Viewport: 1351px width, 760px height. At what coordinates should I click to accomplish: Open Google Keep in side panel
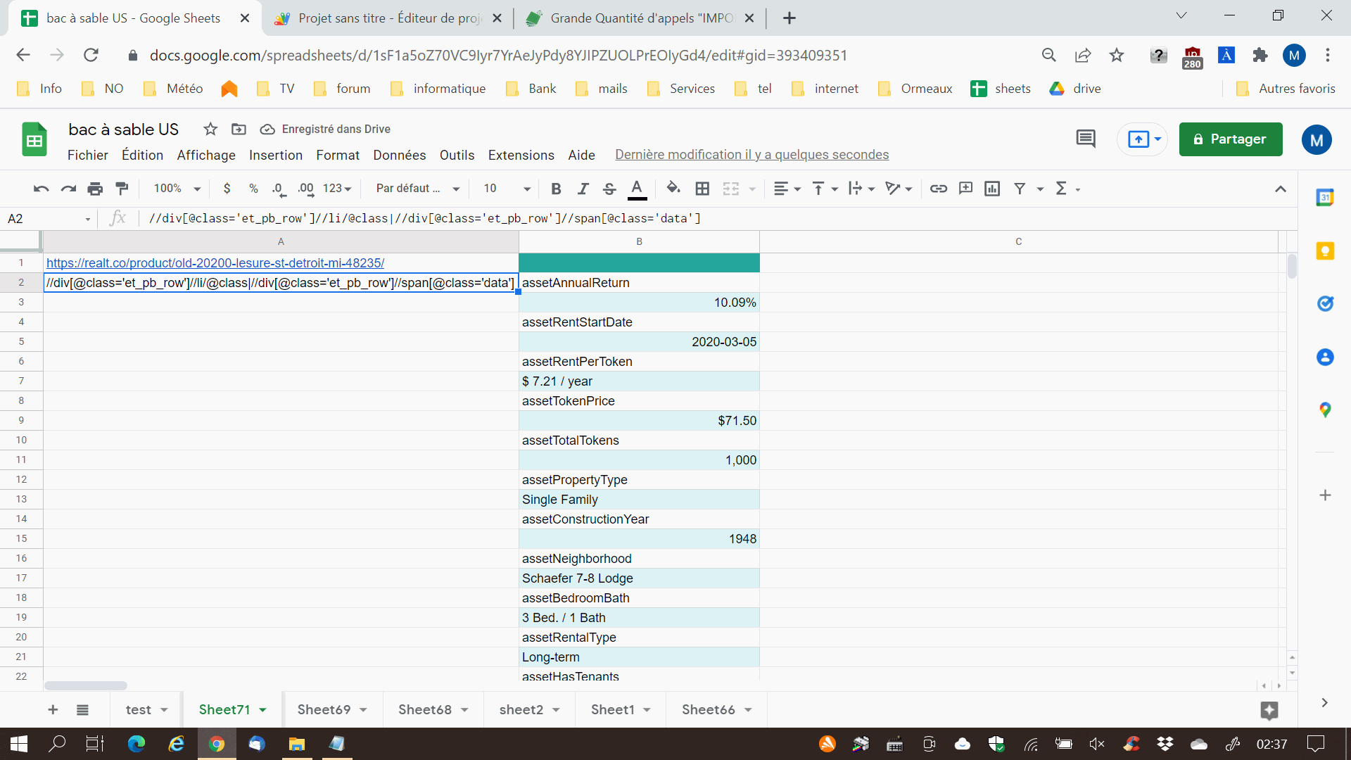(1325, 251)
